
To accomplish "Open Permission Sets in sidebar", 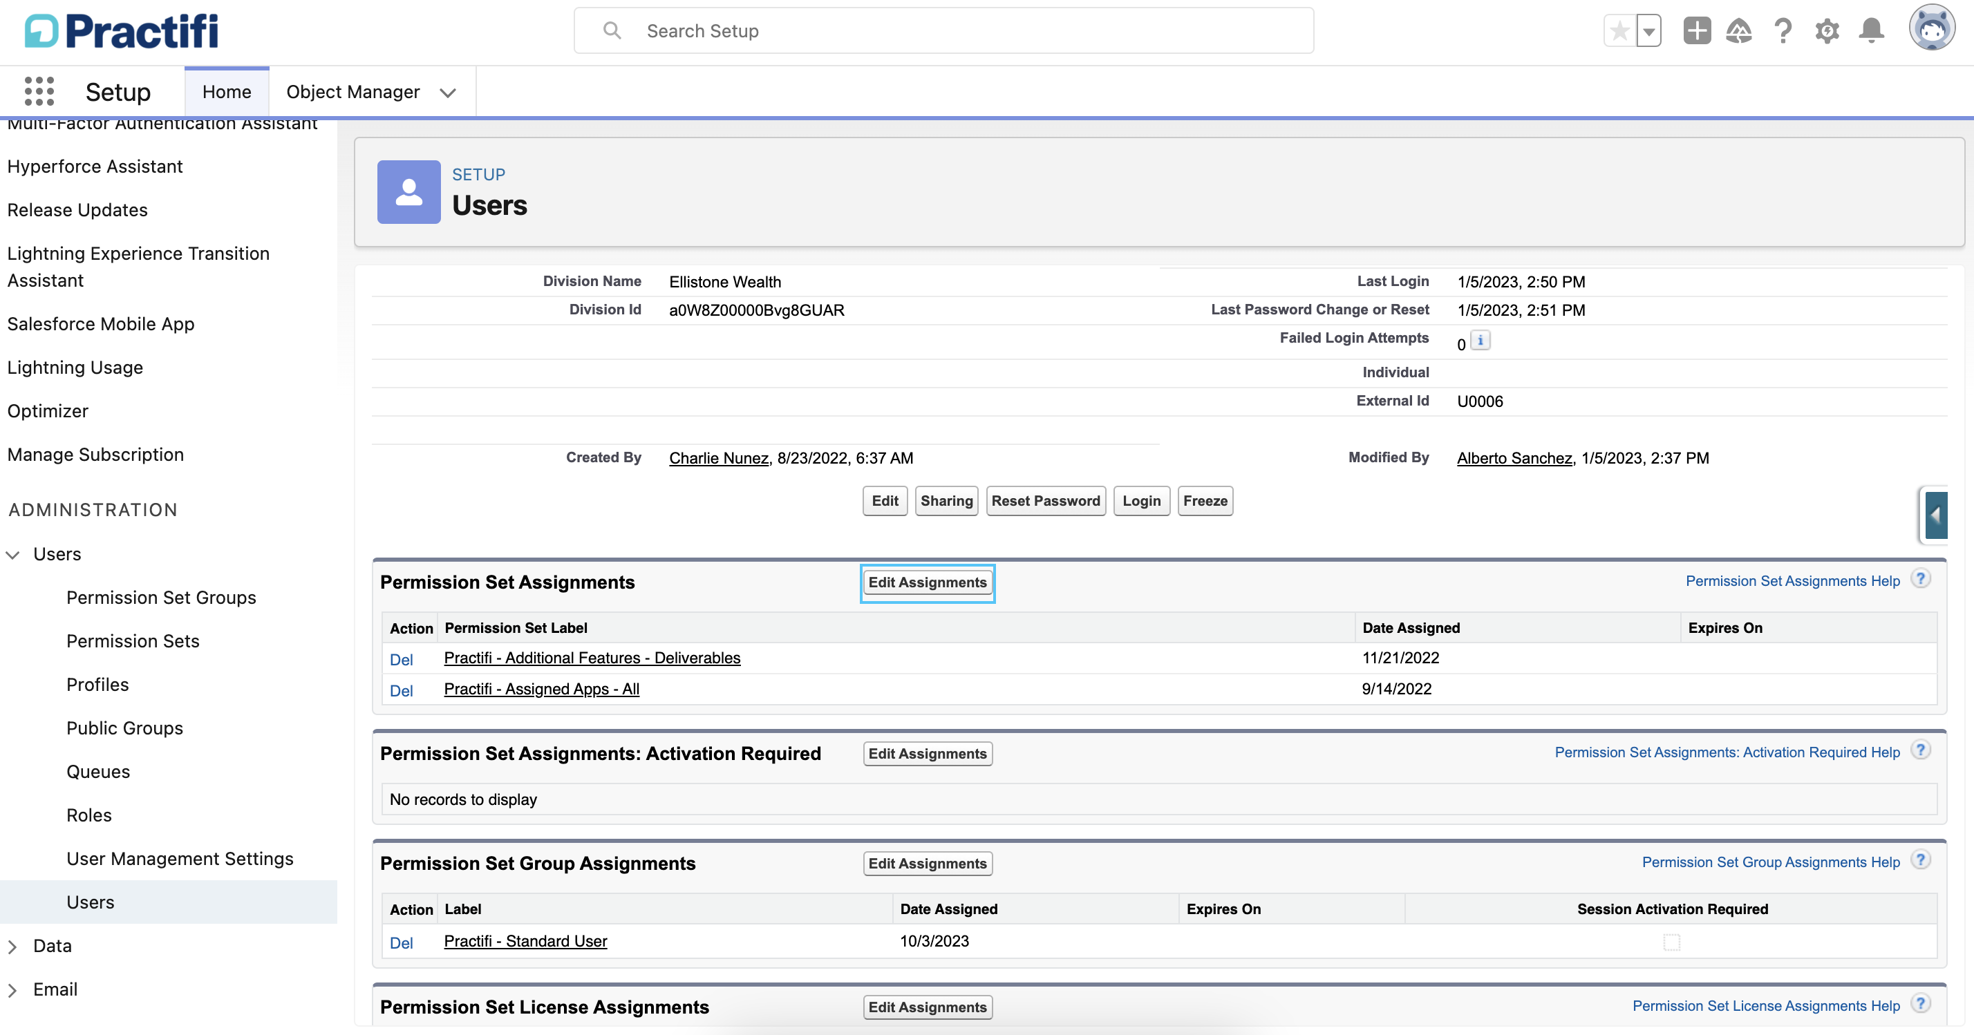I will coord(133,641).
